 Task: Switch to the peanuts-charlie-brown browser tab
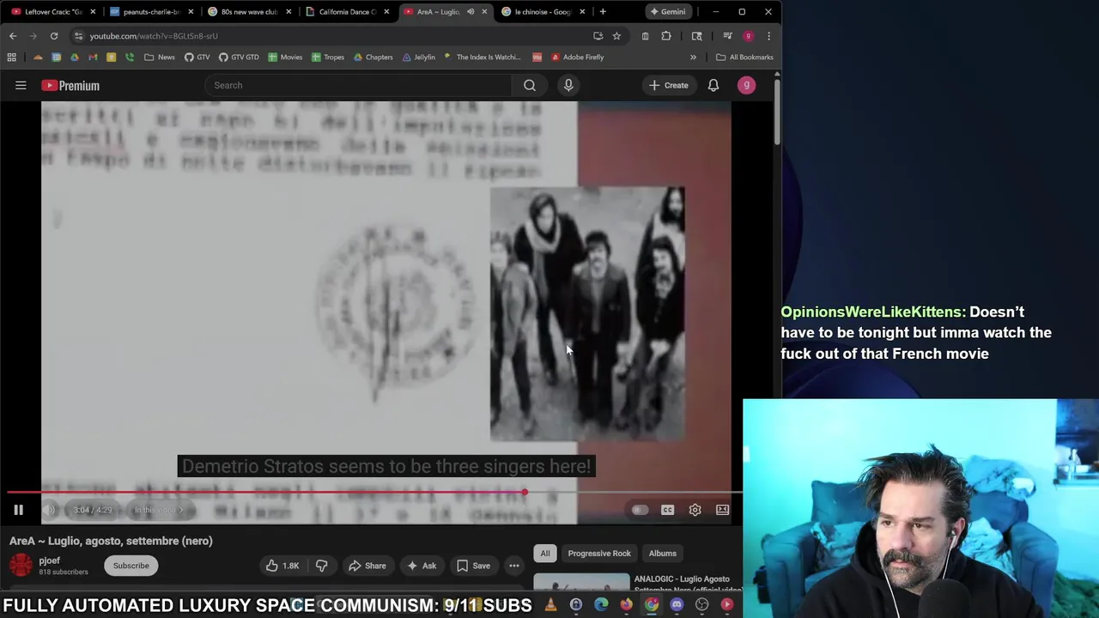150,12
